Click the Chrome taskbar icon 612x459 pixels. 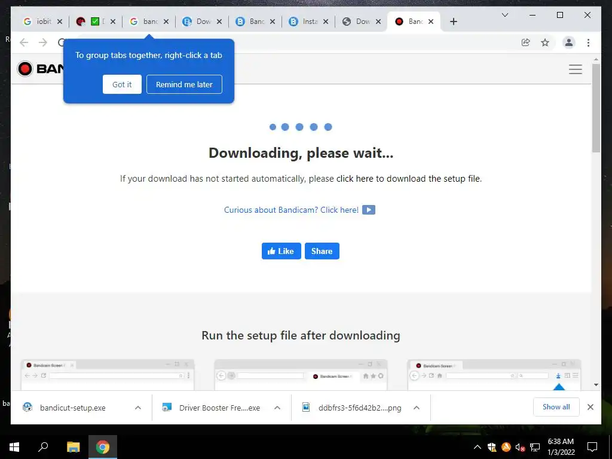(x=103, y=447)
